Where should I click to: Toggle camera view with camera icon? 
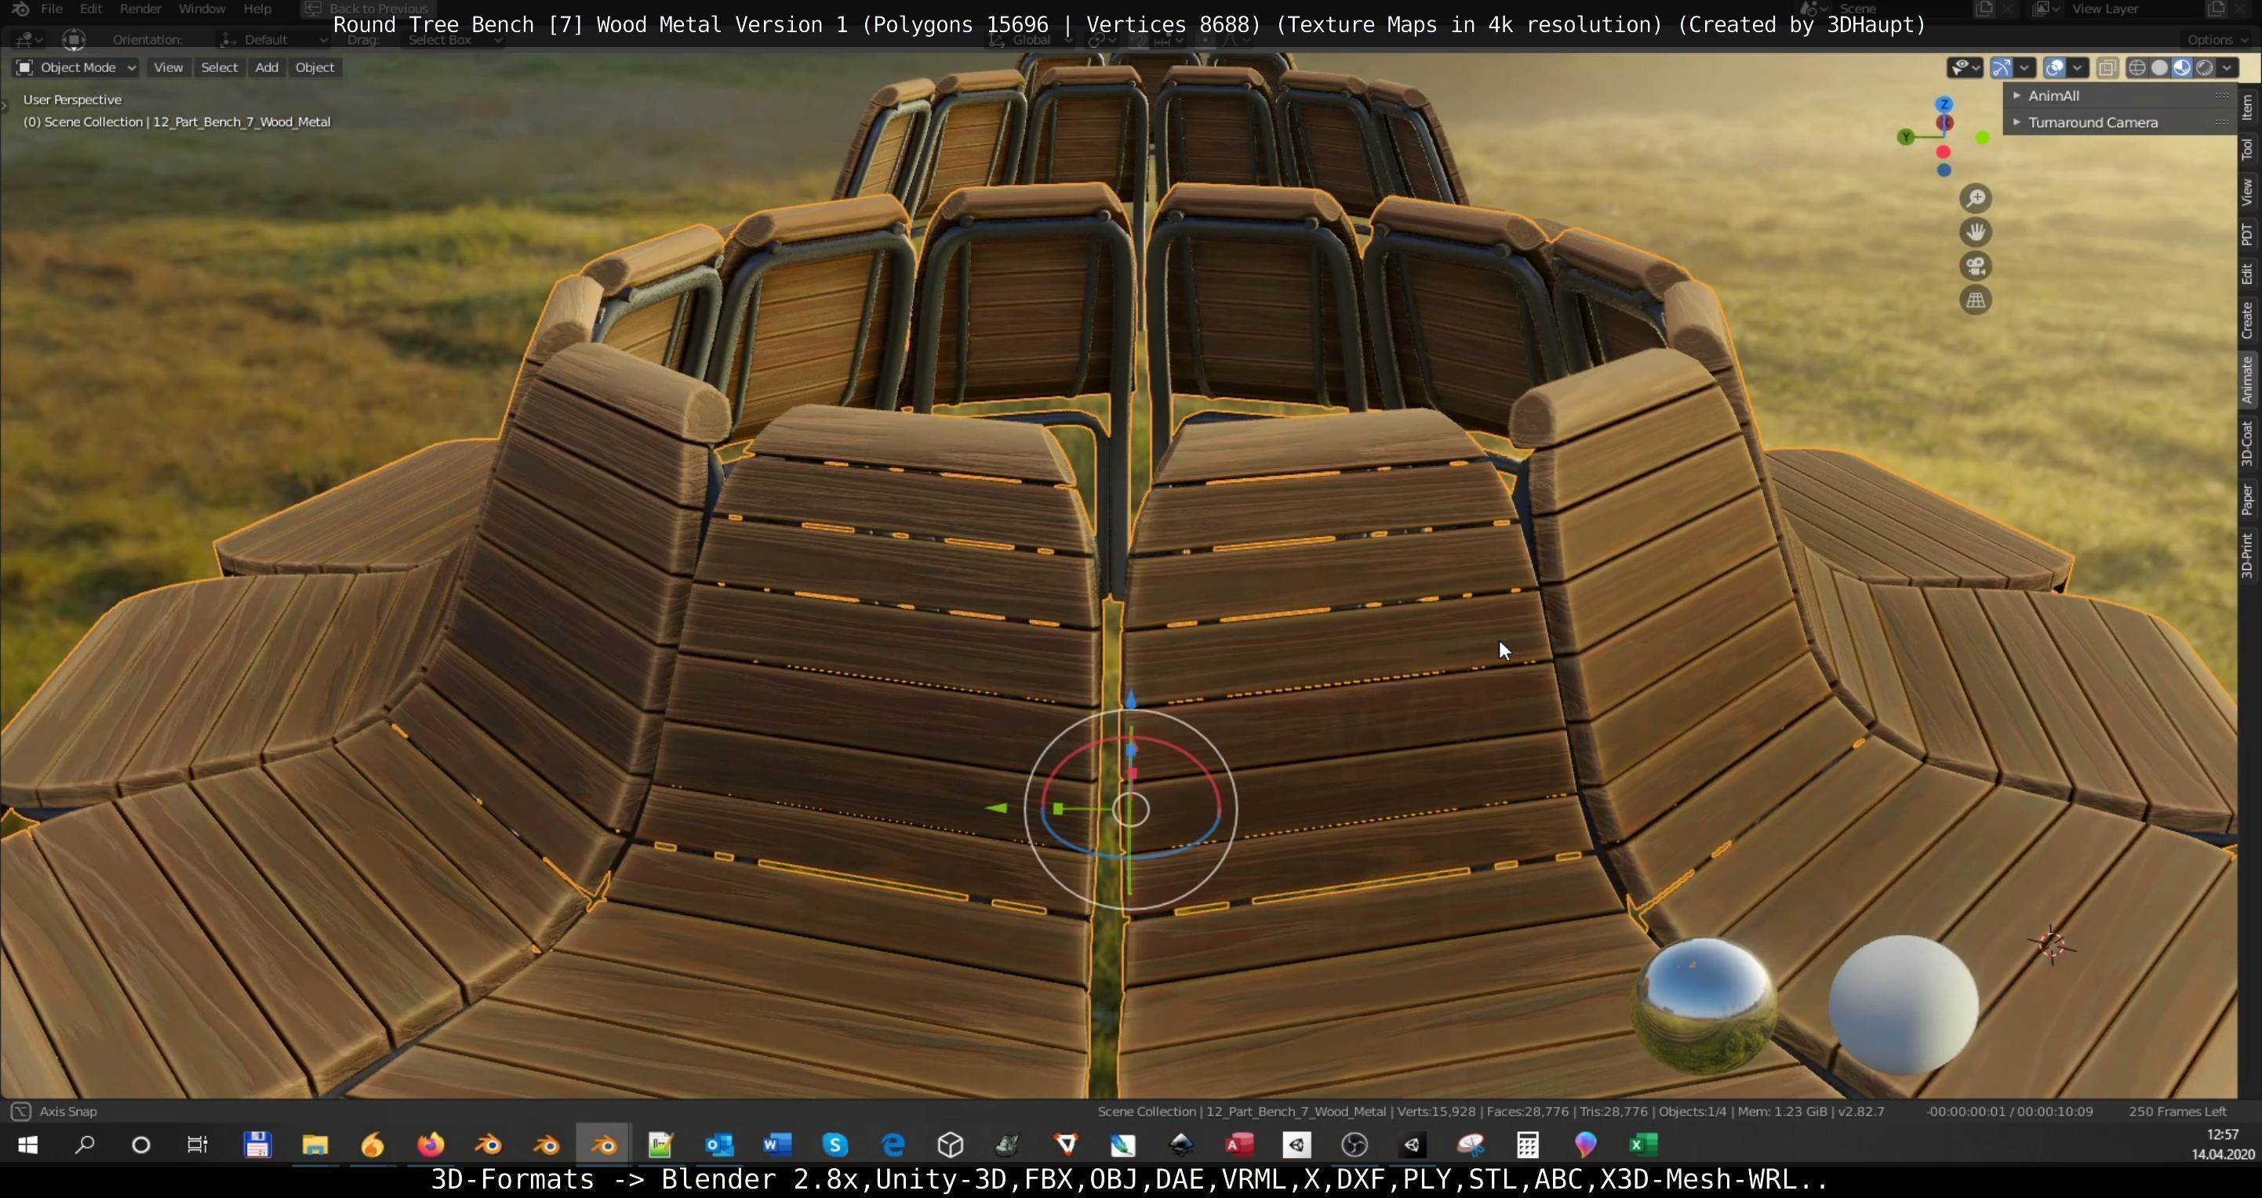coord(1975,267)
